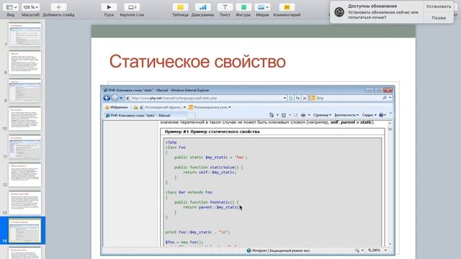Viewport: 461px width, 259px height.
Task: Select slide 10 thumbnail
Action: pos(24,119)
